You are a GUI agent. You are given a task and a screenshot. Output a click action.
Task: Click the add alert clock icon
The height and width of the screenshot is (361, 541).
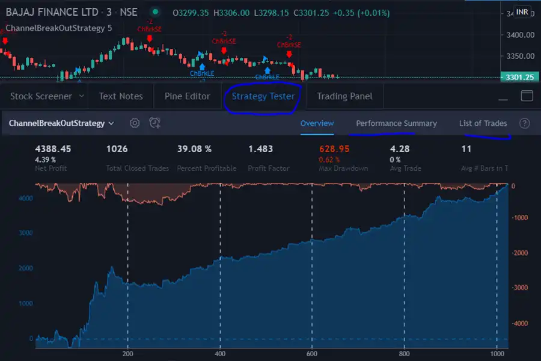click(x=154, y=123)
